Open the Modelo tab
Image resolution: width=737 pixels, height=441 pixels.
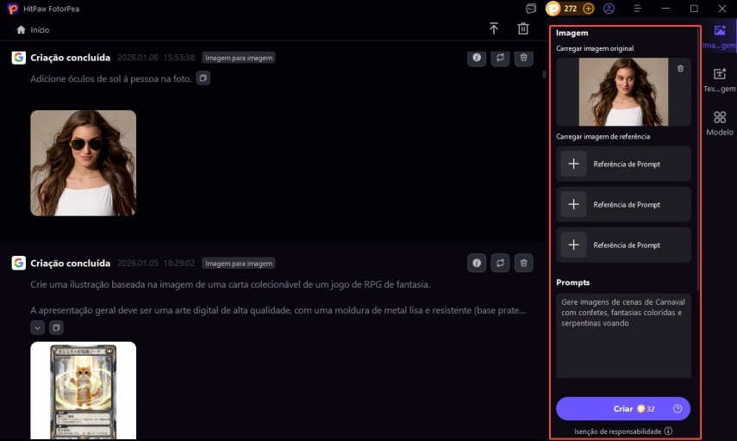point(719,123)
